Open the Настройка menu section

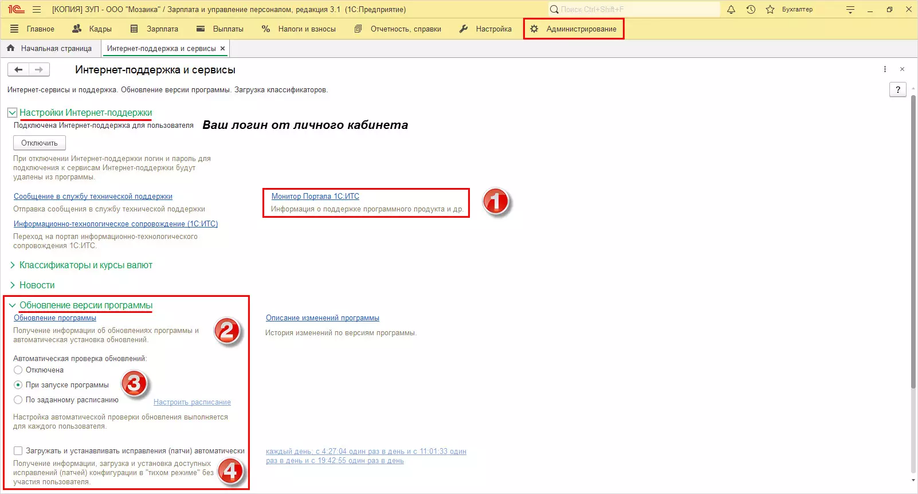tap(485, 29)
